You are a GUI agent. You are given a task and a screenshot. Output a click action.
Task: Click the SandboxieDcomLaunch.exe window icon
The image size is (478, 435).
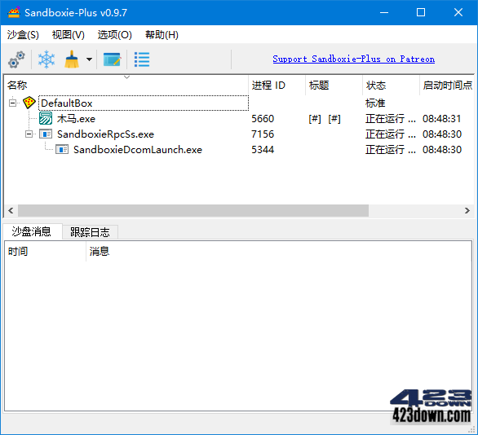[x=62, y=149]
